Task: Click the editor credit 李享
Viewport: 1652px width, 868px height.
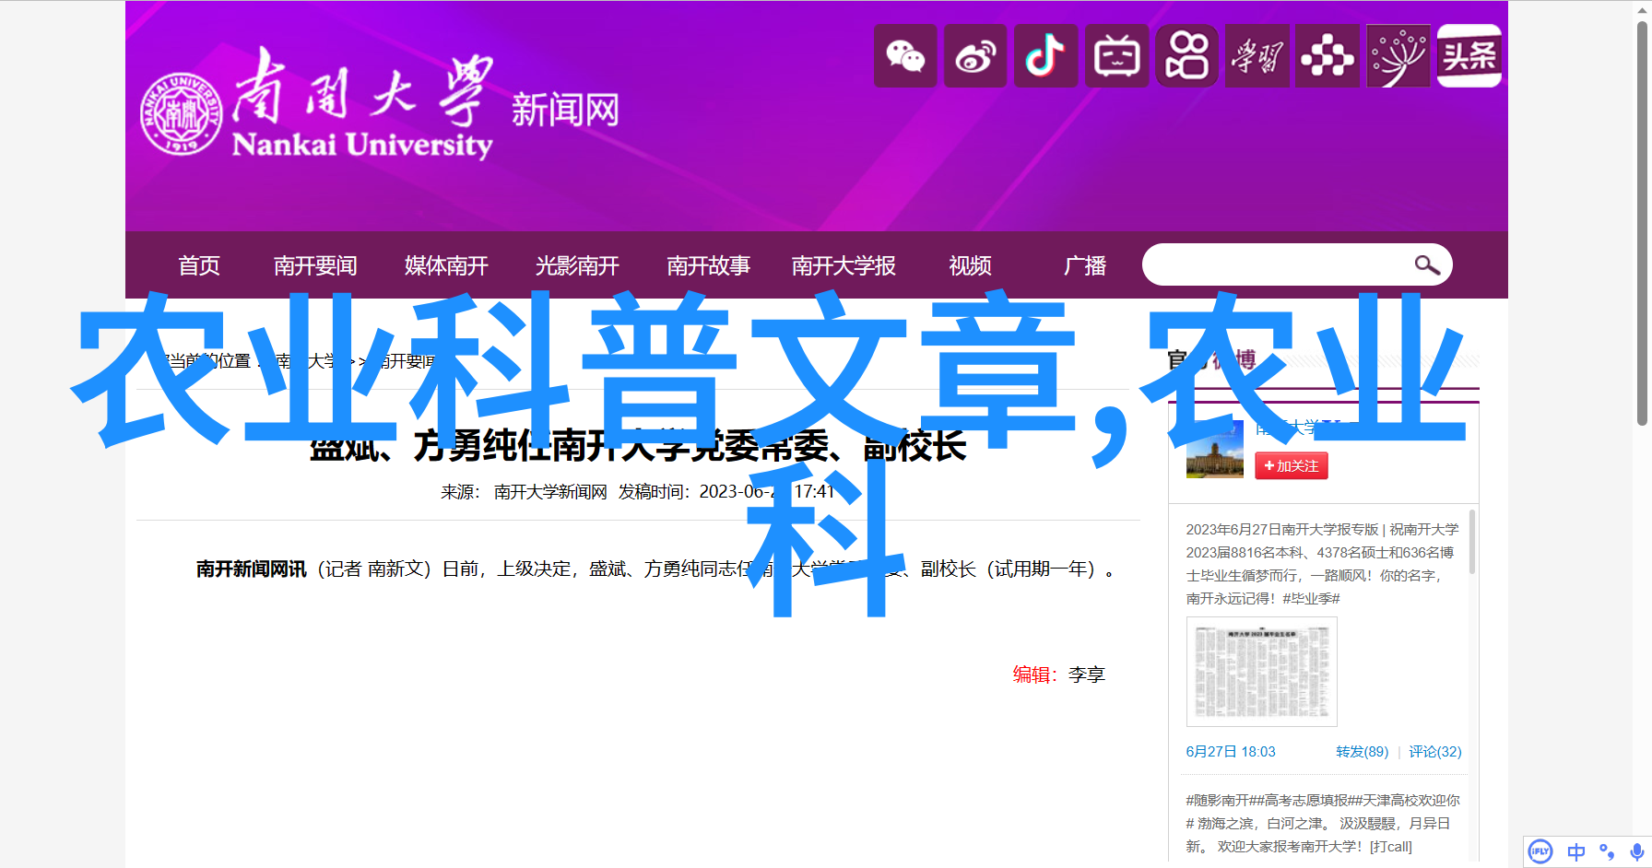Action: [x=1087, y=674]
